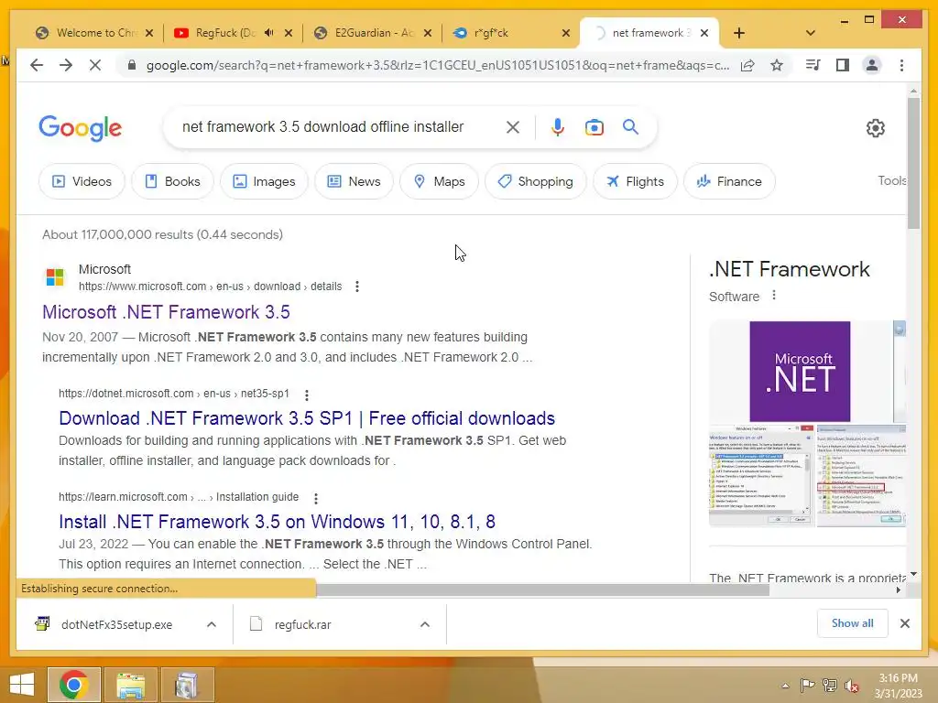This screenshot has height=703, width=938.
Task: Open the muted volume tray icon
Action: click(x=851, y=686)
